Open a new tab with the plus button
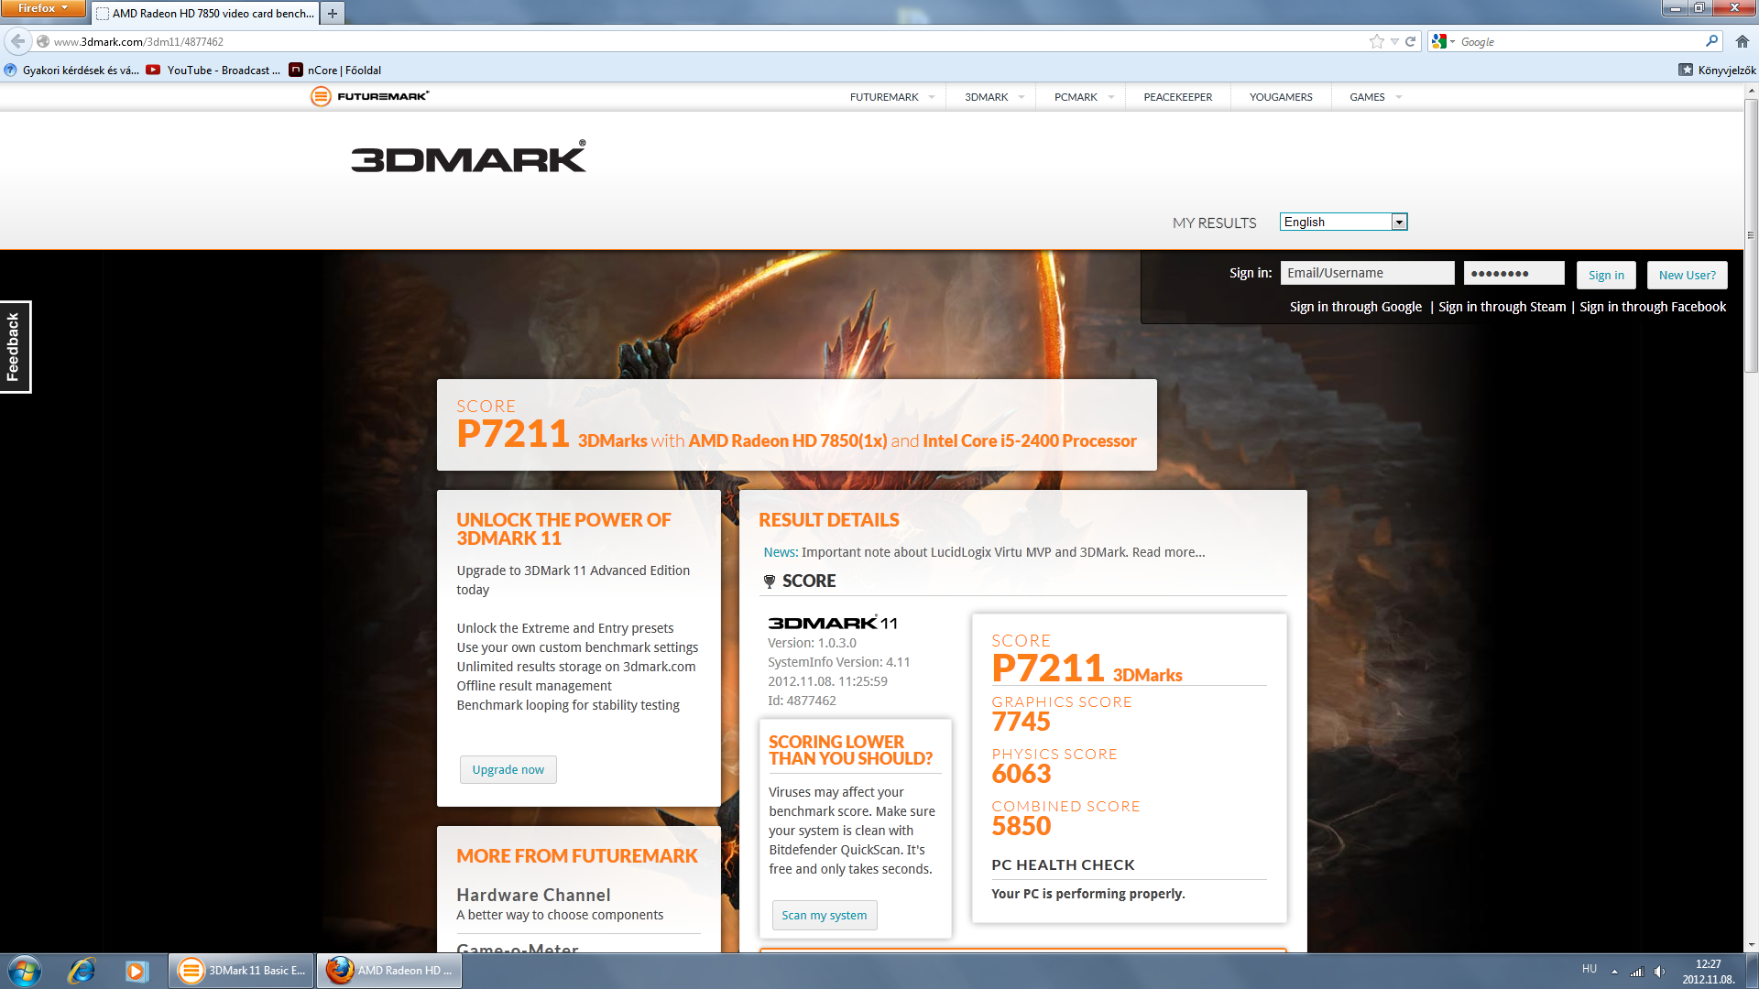1759x989 pixels. [x=333, y=14]
